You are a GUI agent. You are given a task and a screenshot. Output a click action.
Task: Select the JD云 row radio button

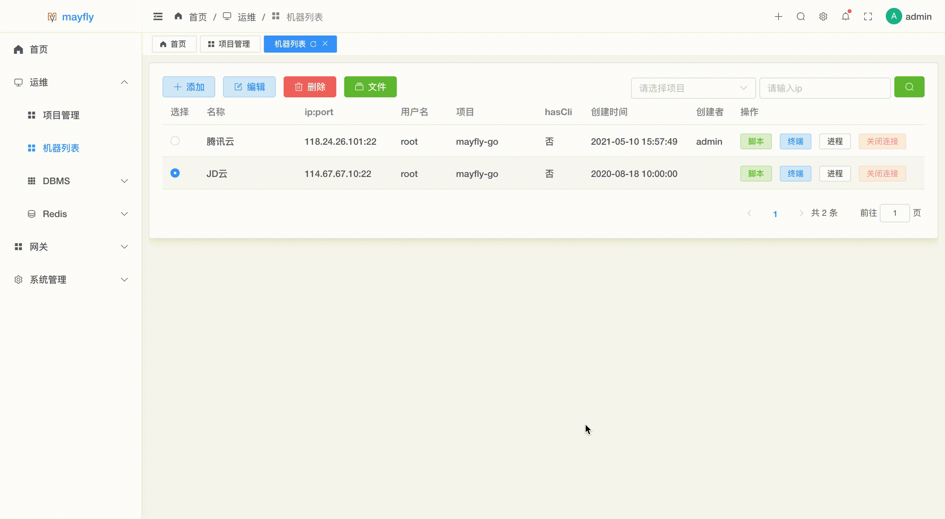click(x=175, y=173)
